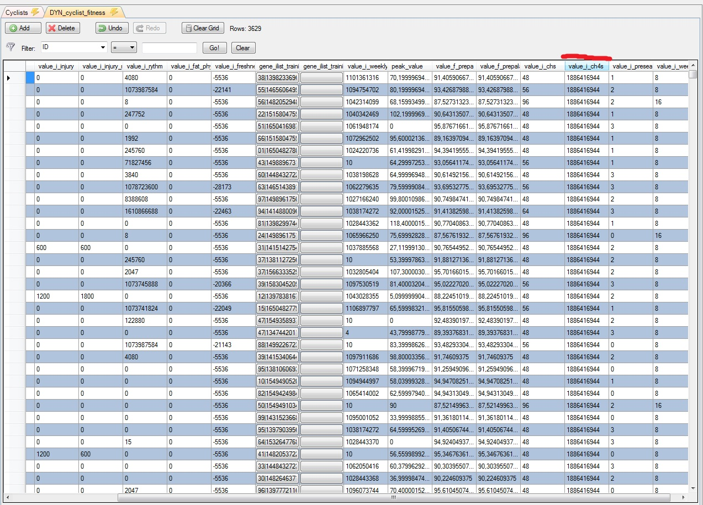Click the Add button with green plus icon
This screenshot has height=505, width=703.
click(23, 28)
